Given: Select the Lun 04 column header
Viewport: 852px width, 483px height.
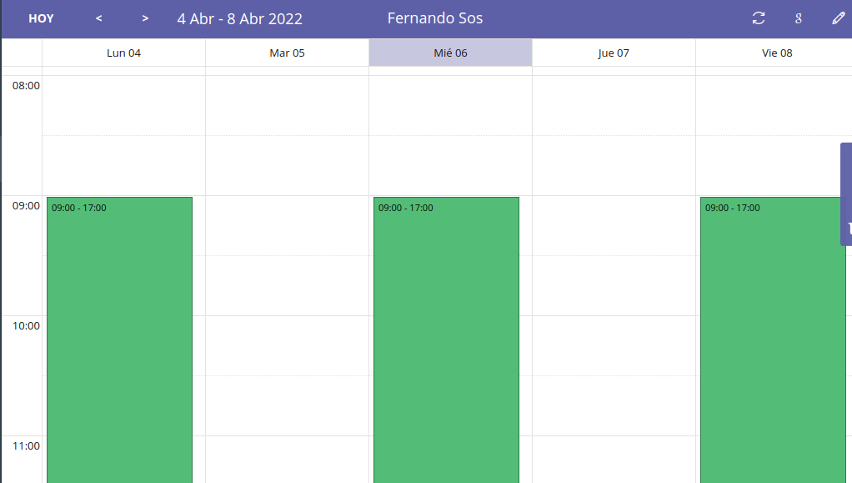Looking at the screenshot, I should point(123,52).
